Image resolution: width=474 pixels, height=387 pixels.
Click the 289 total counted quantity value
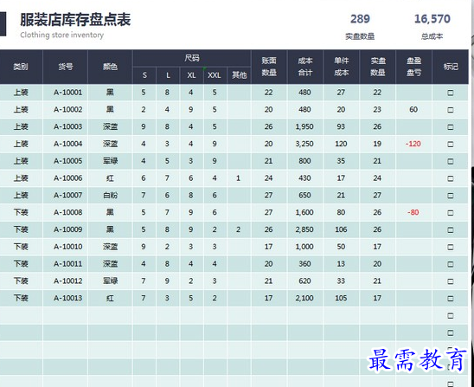360,19
